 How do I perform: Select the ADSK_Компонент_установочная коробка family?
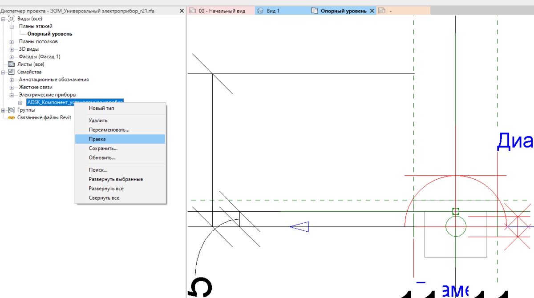(75, 102)
